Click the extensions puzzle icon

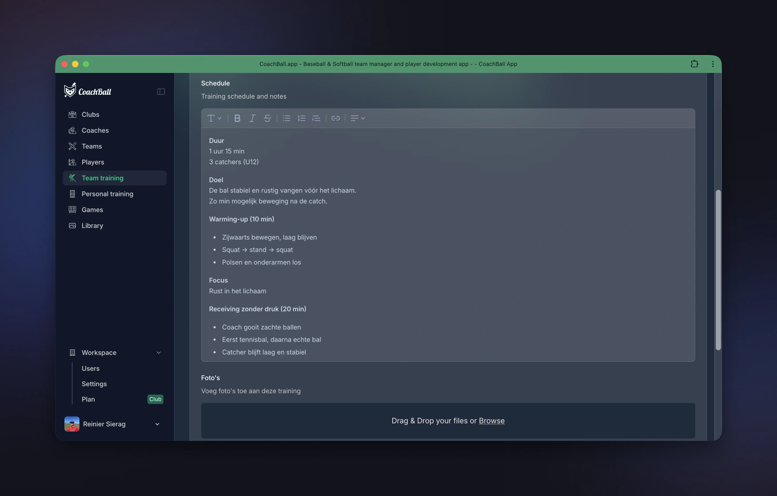tap(694, 64)
